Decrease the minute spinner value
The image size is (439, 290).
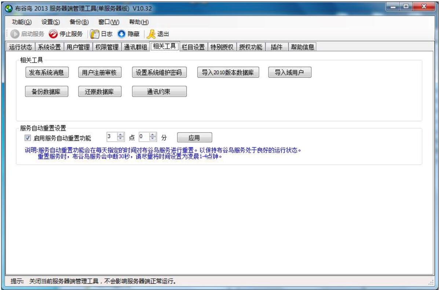(153, 139)
